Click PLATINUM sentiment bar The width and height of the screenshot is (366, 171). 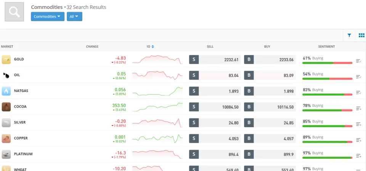(327, 158)
